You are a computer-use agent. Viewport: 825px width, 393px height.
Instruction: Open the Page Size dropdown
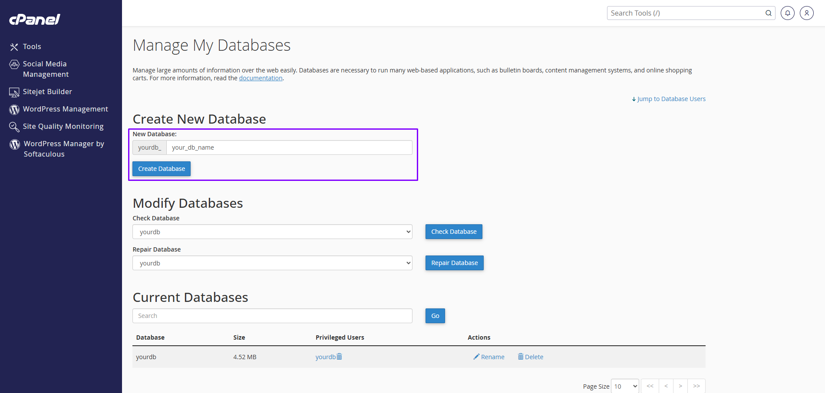click(x=625, y=386)
